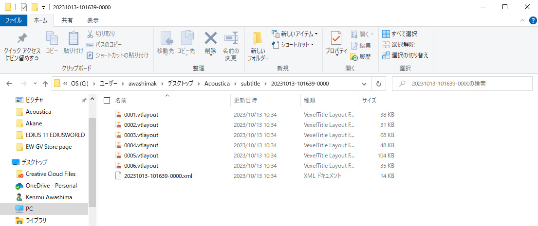Select file 0003.vtlayout
This screenshot has height=226, width=538.
141,135
